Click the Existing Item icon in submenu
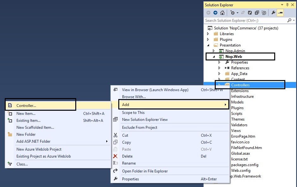The image size is (297, 187). [10, 120]
